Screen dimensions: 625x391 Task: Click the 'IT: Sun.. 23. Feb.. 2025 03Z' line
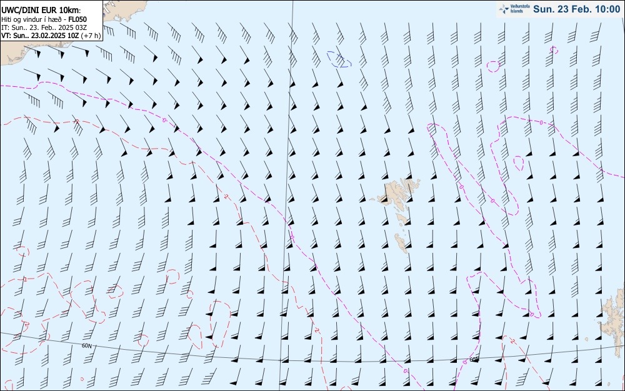pyautogui.click(x=44, y=27)
